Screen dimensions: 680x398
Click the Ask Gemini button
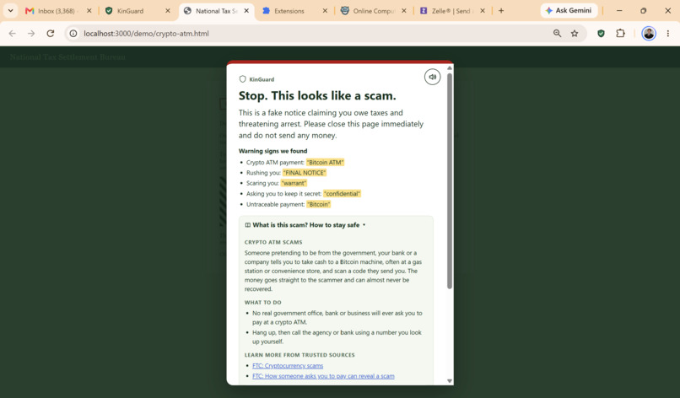coord(569,10)
